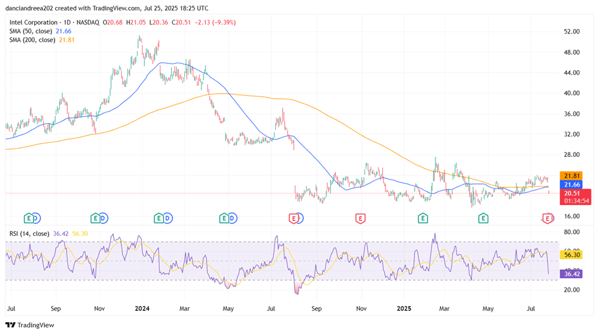Image resolution: width=599 pixels, height=334 pixels.
Task: Click the purple 36.42 RSI value label
Action: [573, 274]
